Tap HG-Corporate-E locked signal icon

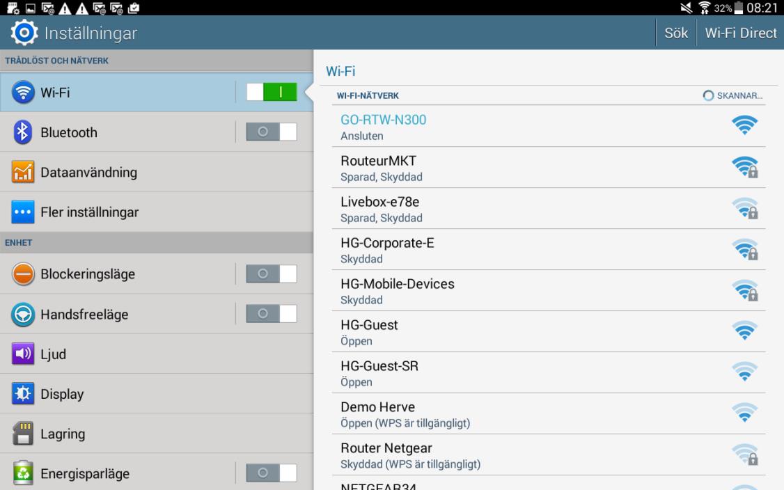point(745,249)
